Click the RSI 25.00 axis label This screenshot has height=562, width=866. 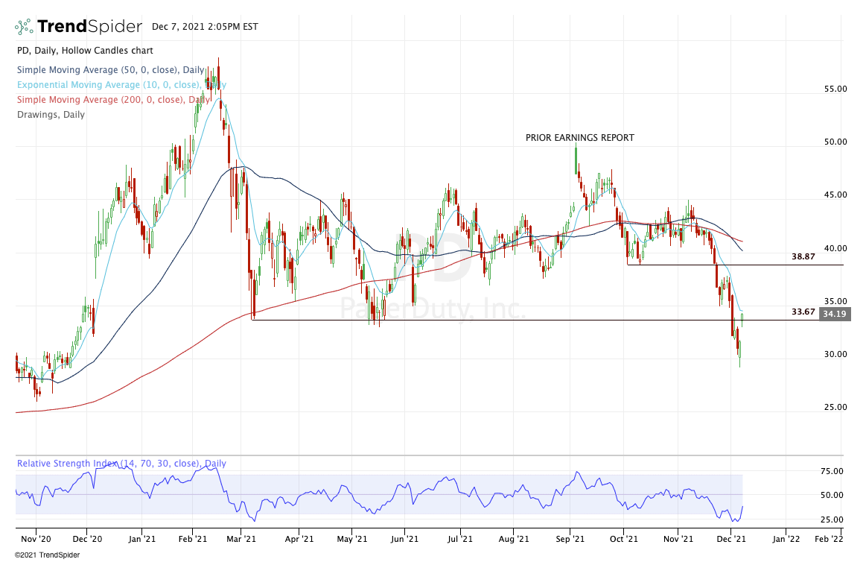pos(832,520)
